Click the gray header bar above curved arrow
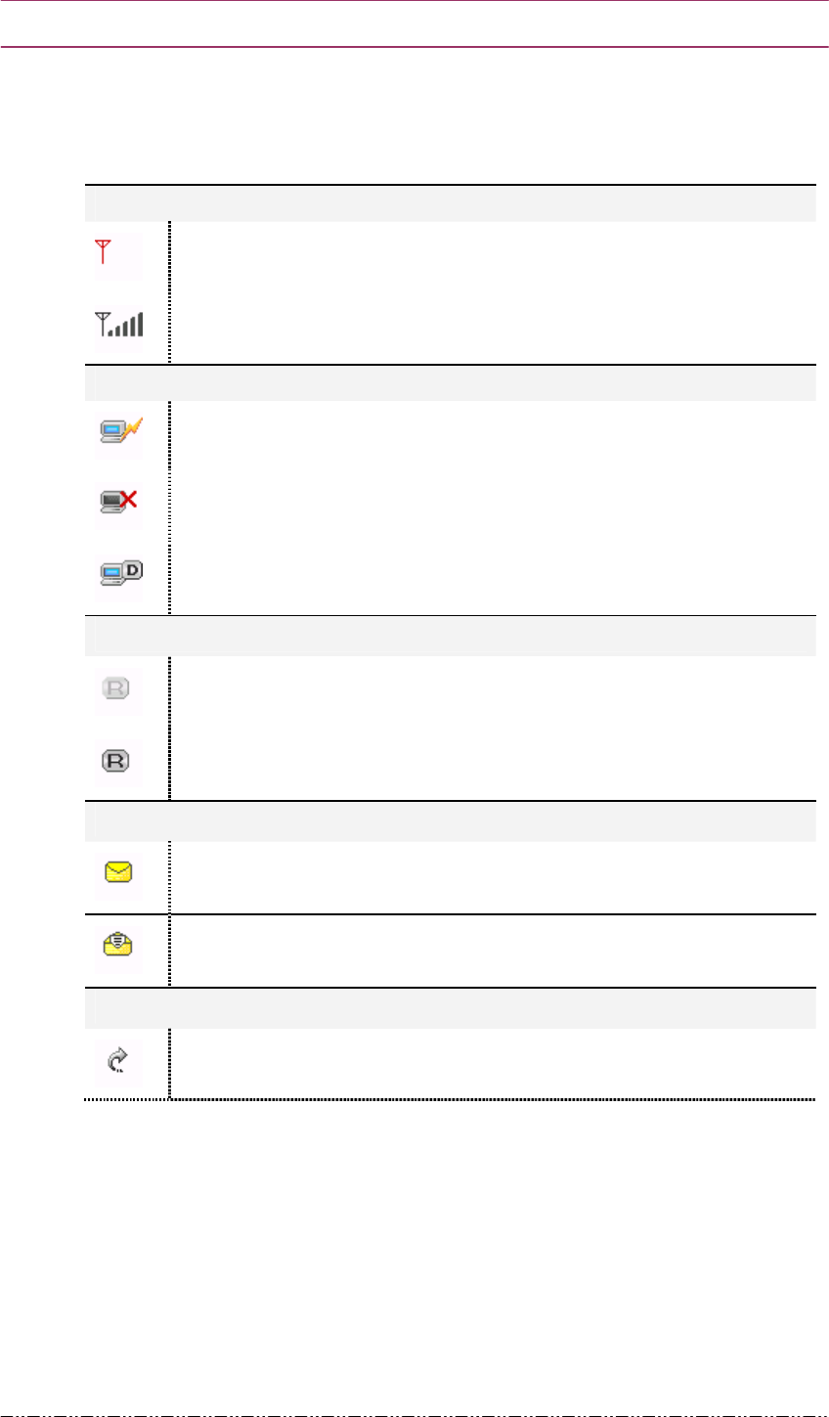Viewport: 829px width, 1417px height. (450, 1008)
